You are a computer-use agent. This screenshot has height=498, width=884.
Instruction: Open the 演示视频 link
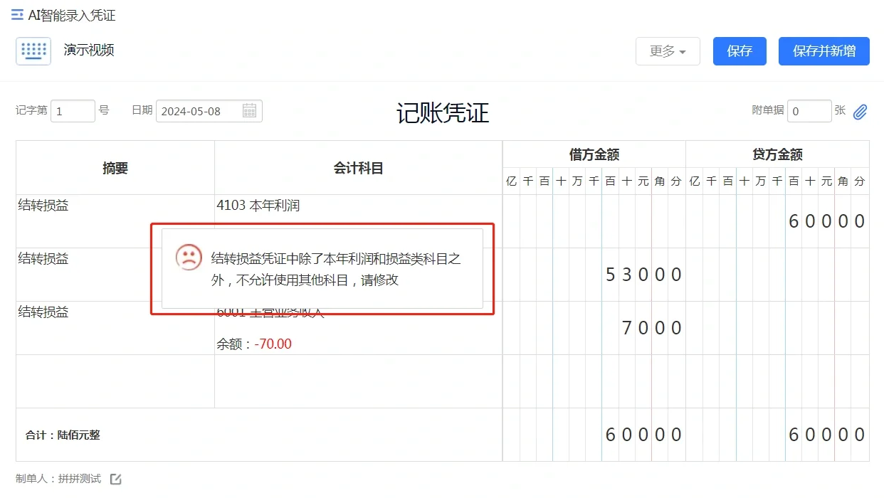click(88, 51)
